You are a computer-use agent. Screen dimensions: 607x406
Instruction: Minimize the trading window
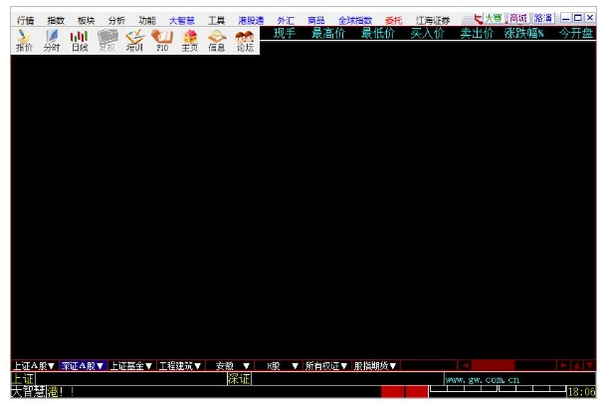click(565, 18)
